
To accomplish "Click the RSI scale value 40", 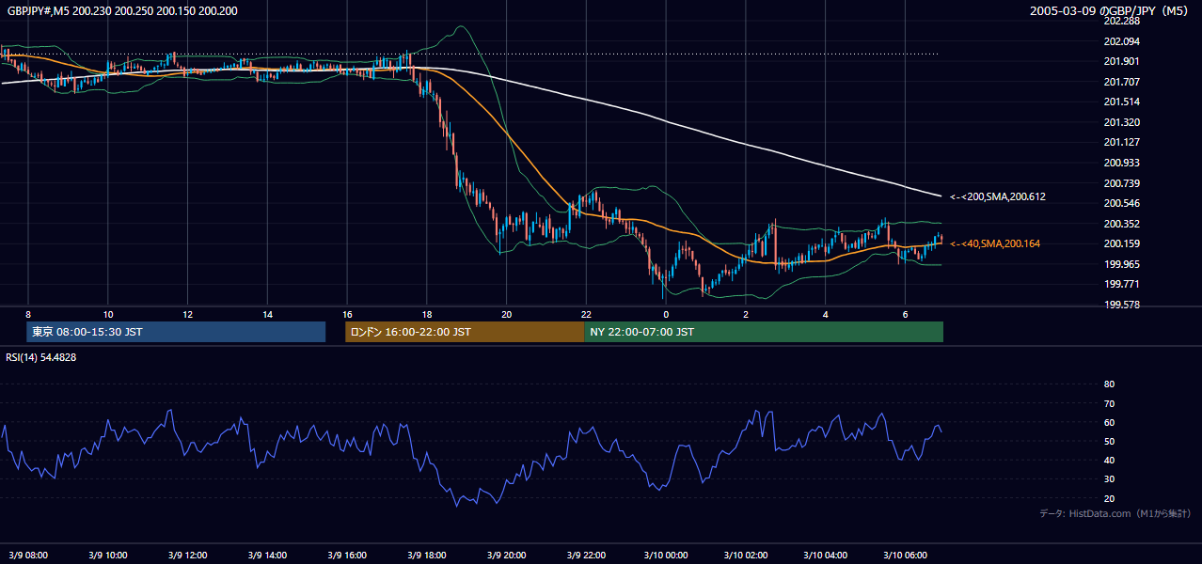I will pos(1109,460).
